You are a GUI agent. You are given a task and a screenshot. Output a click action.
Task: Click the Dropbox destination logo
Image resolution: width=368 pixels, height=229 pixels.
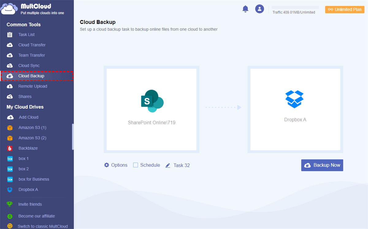294,99
